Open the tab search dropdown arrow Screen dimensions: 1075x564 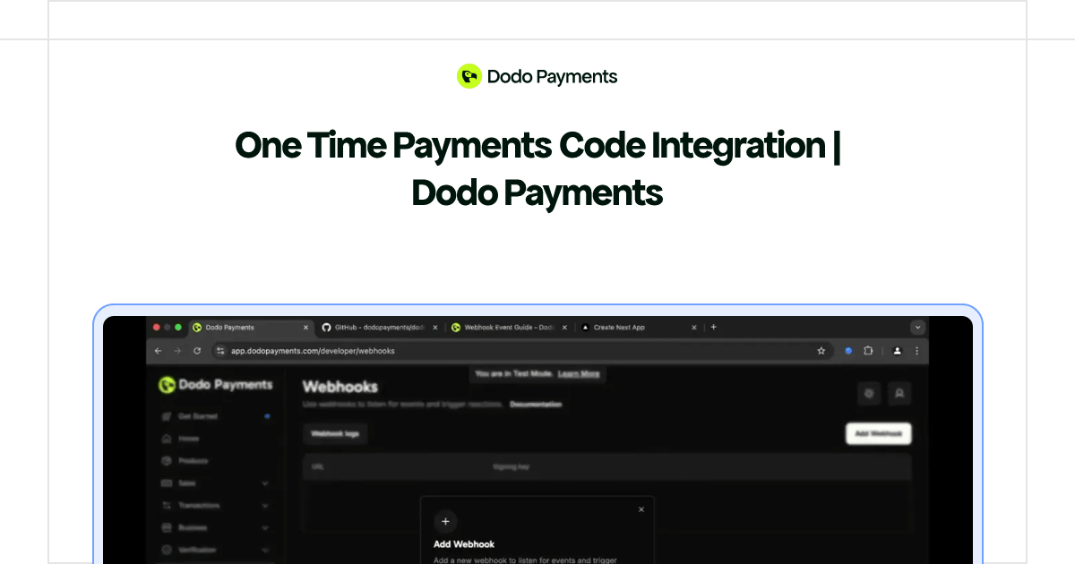[x=917, y=328]
